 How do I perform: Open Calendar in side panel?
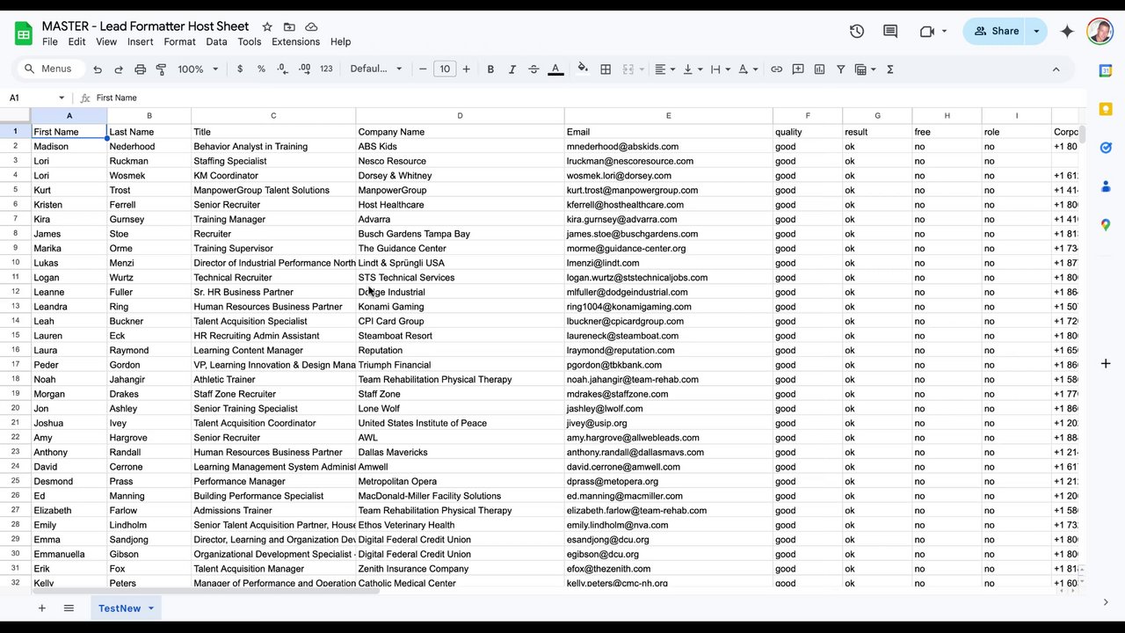click(1106, 70)
